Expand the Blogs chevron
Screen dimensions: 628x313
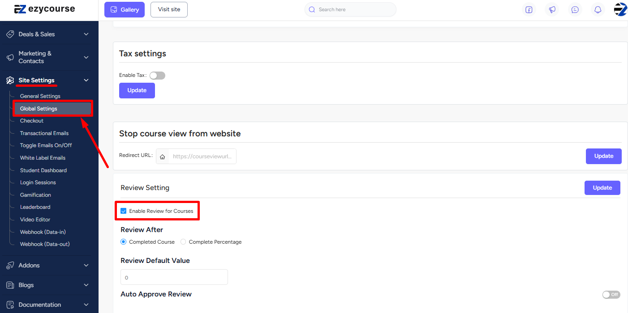pyautogui.click(x=86, y=285)
